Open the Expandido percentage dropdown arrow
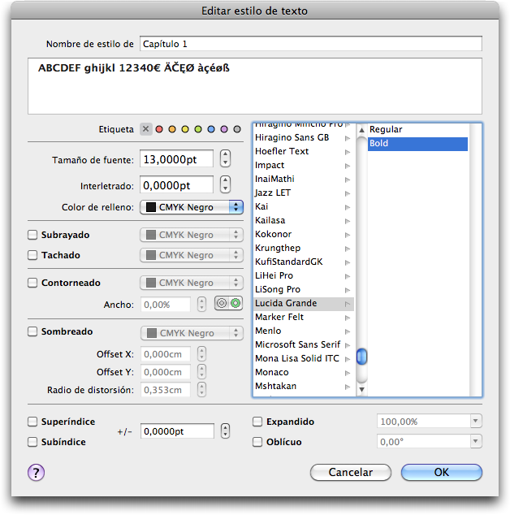 coord(475,421)
